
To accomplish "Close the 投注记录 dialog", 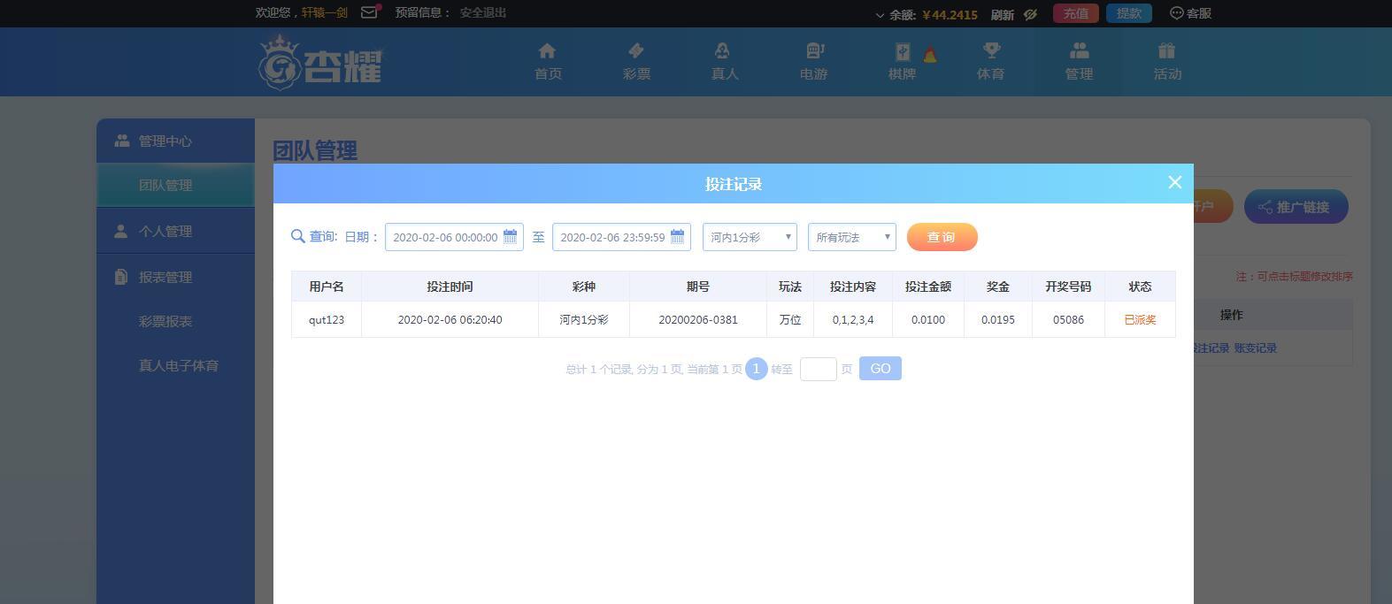I will (1175, 182).
